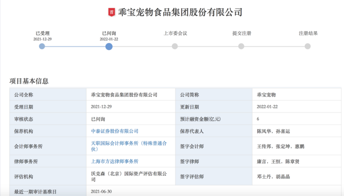The image size is (344, 196).
Task: Click the 签字会计师 label cell
Action: click(214, 146)
